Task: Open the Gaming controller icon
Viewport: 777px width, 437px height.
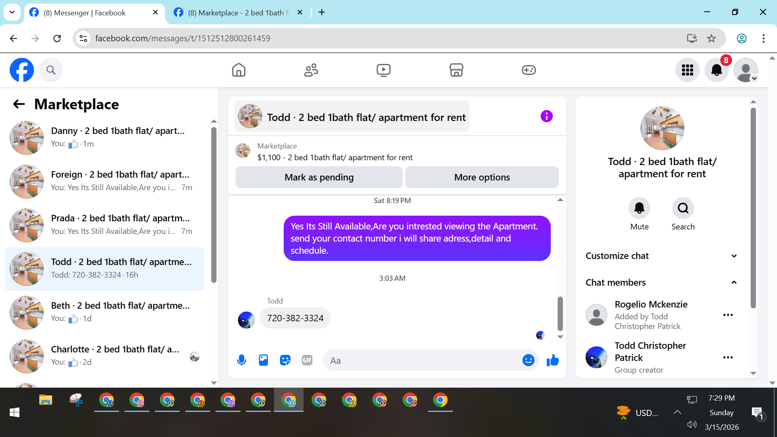Action: [x=529, y=70]
